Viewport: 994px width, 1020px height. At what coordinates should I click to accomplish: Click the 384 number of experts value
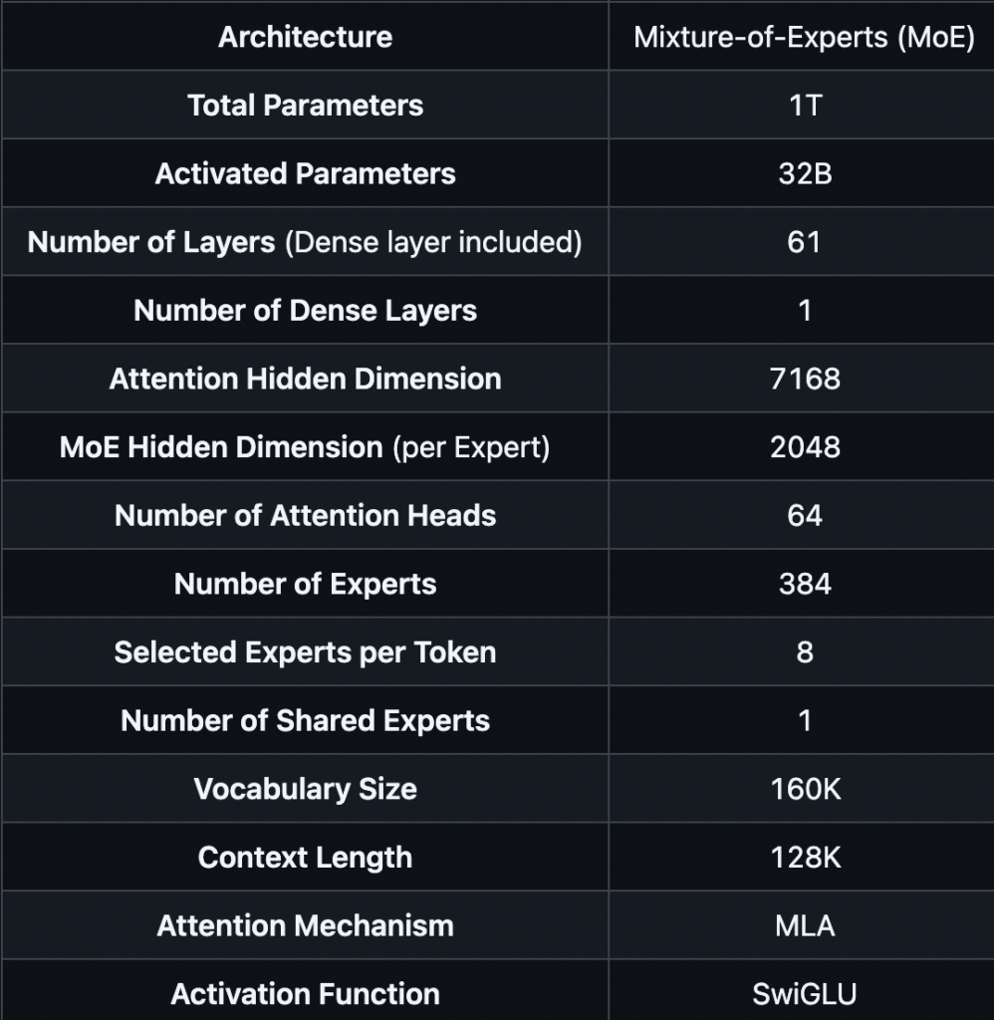click(805, 584)
